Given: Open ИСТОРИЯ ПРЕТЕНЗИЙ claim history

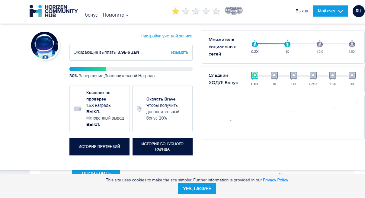Looking at the screenshot, I should 99,147.
